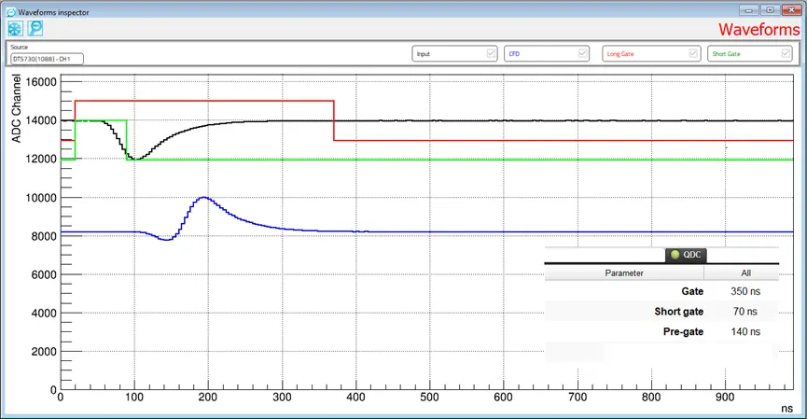
Task: Click the magnifier zoom reset icon
Action: click(35, 28)
